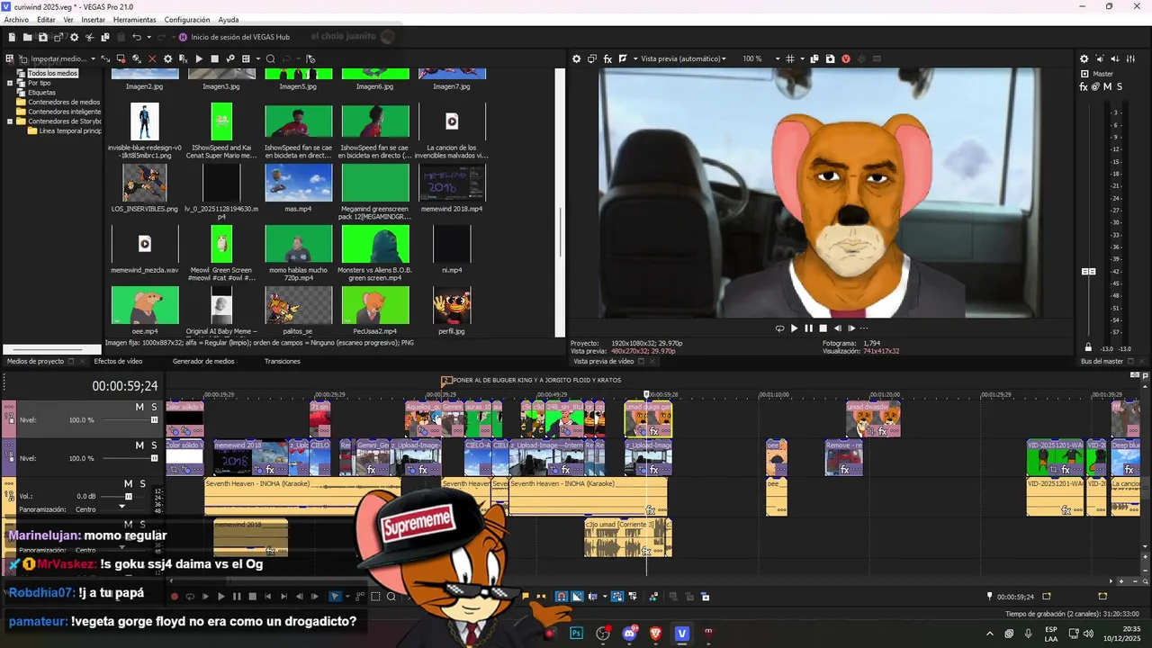Open overlays grid dropdown arrow
This screenshot has width=1152, height=648.
[803, 58]
